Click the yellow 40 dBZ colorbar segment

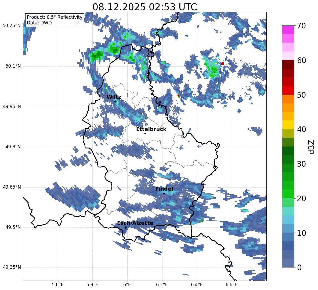tap(288, 124)
